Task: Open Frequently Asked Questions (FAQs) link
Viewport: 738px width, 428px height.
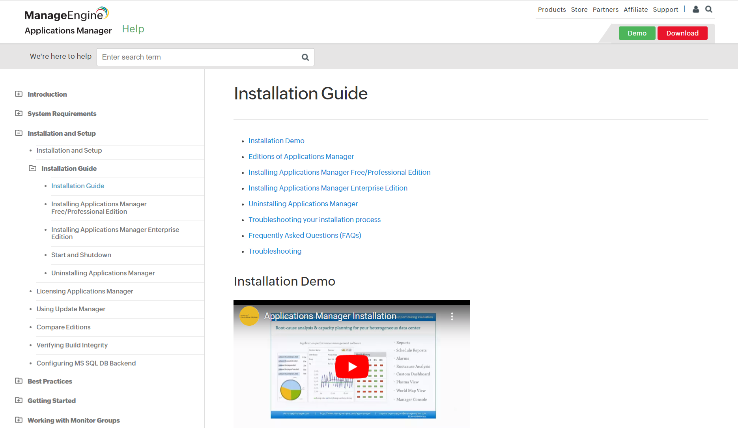Action: point(305,235)
